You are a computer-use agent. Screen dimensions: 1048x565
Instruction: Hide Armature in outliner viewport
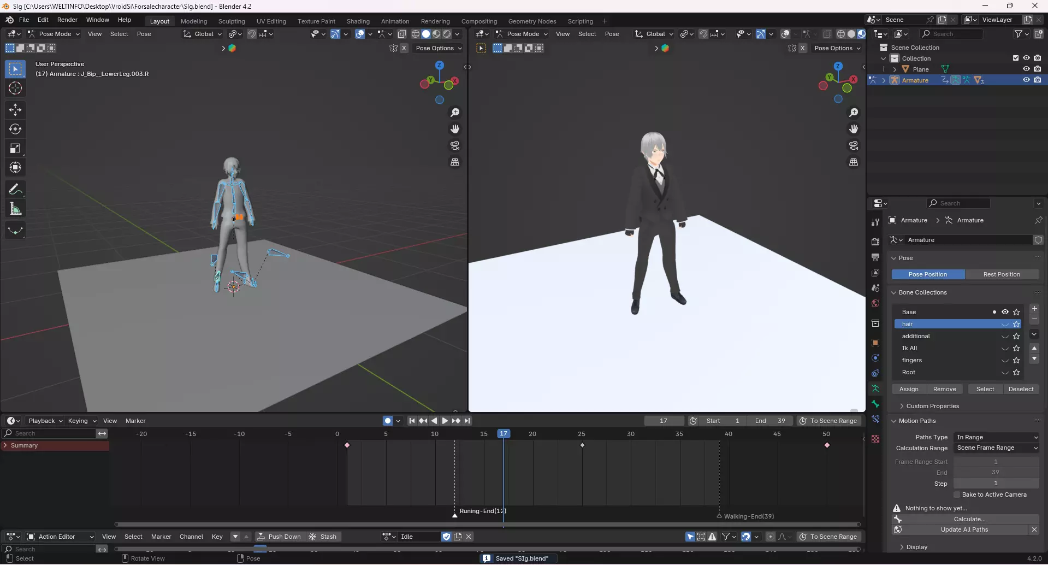tap(1026, 80)
